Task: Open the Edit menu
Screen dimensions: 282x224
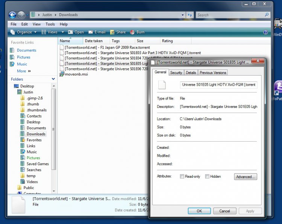Action: tap(24, 24)
